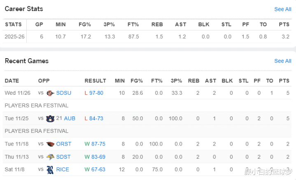Open the SDSU team link
The width and height of the screenshot is (296, 180).
tap(63, 93)
